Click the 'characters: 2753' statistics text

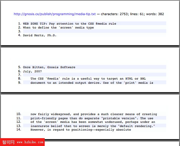(115, 14)
